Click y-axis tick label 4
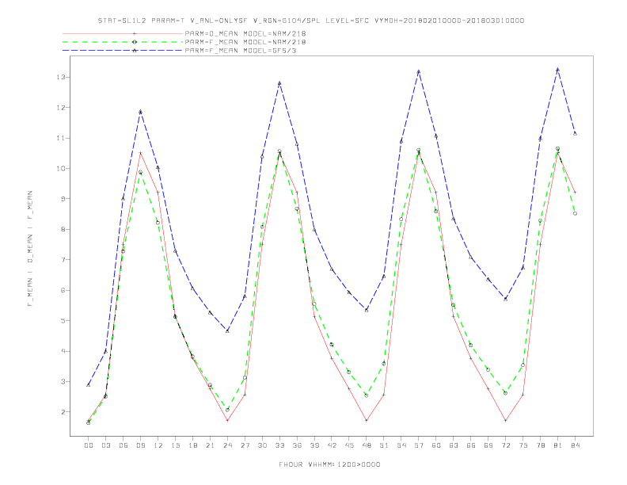 click(63, 351)
